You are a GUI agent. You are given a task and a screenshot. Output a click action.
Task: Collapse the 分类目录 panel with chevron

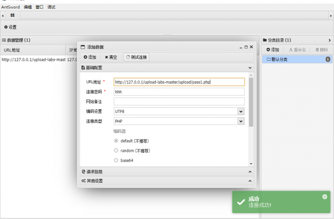(x=330, y=40)
